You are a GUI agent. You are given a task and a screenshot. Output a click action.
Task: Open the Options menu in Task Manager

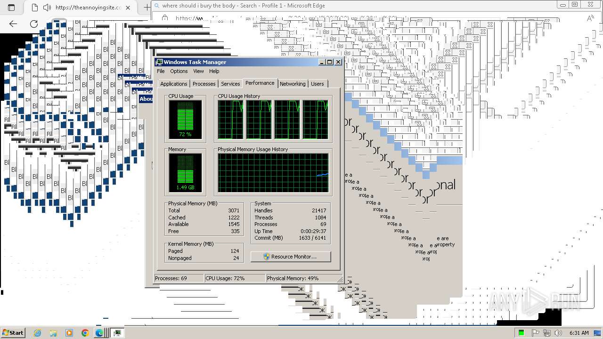point(179,71)
